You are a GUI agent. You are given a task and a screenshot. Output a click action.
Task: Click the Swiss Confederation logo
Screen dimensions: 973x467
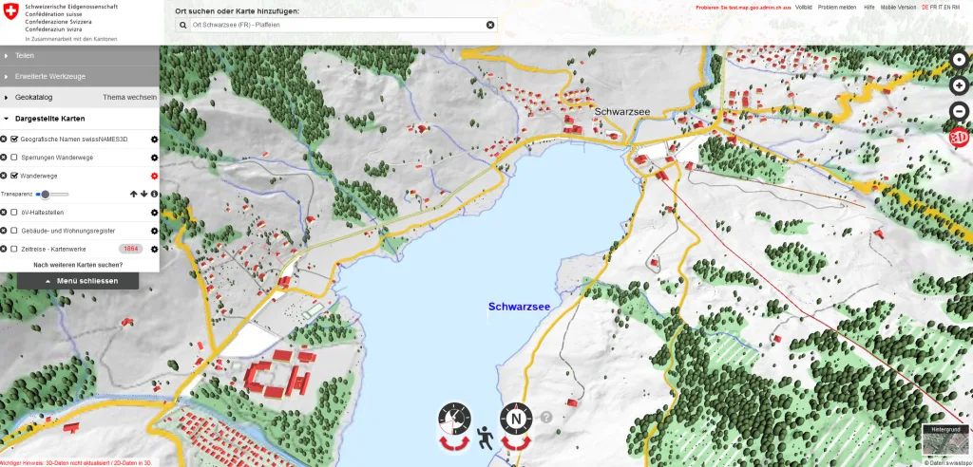pyautogui.click(x=11, y=11)
